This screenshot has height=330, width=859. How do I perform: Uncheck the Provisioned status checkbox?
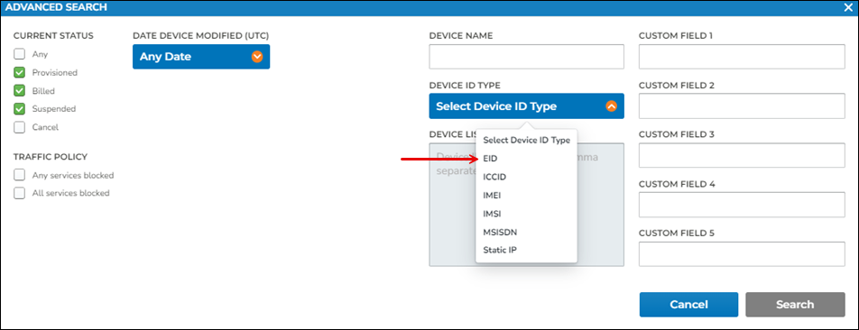point(20,72)
